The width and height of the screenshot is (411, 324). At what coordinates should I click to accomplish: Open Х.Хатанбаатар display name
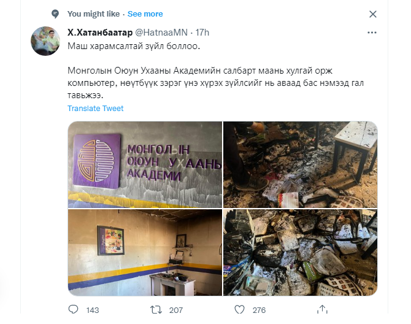(100, 33)
